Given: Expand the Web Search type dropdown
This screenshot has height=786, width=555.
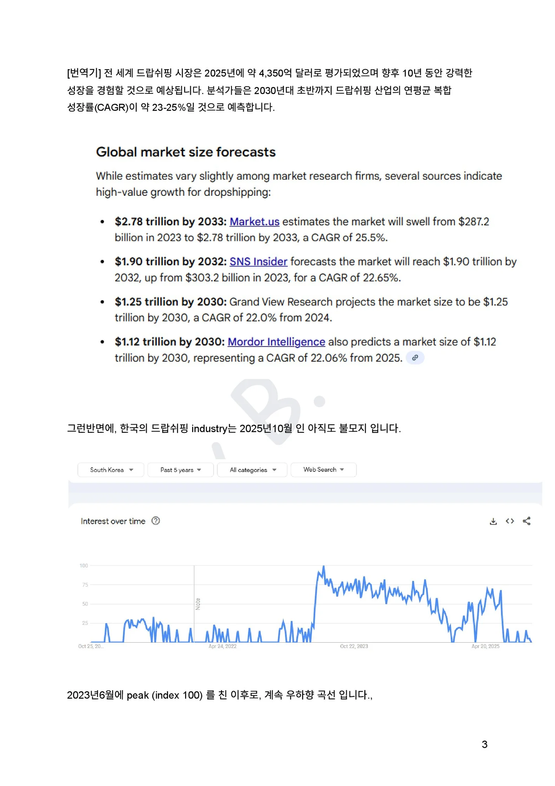Looking at the screenshot, I should (323, 470).
